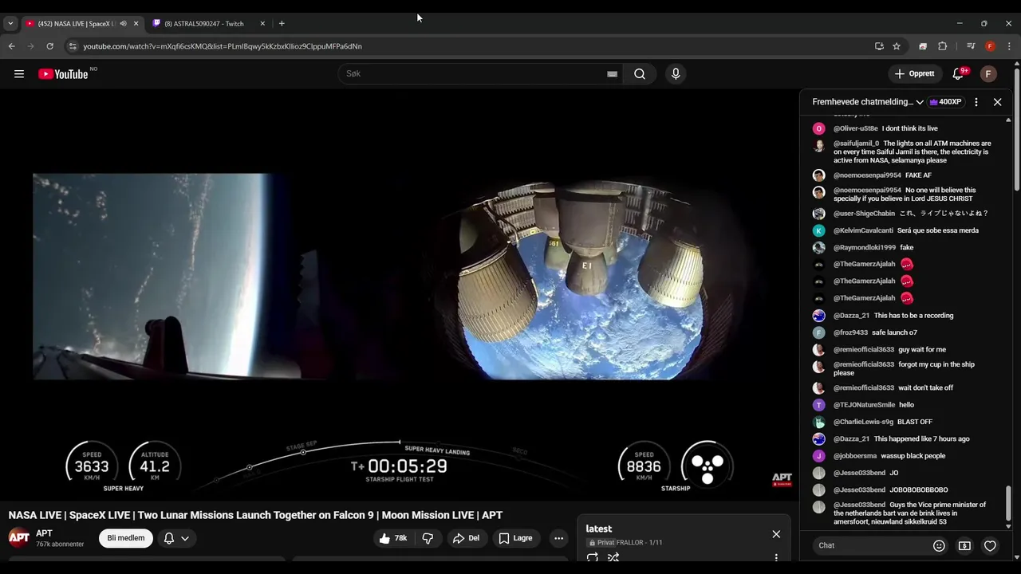Viewport: 1021px width, 574px height.
Task: Switch to the ASTRAL5090247 Twitch tab
Action: click(x=209, y=23)
